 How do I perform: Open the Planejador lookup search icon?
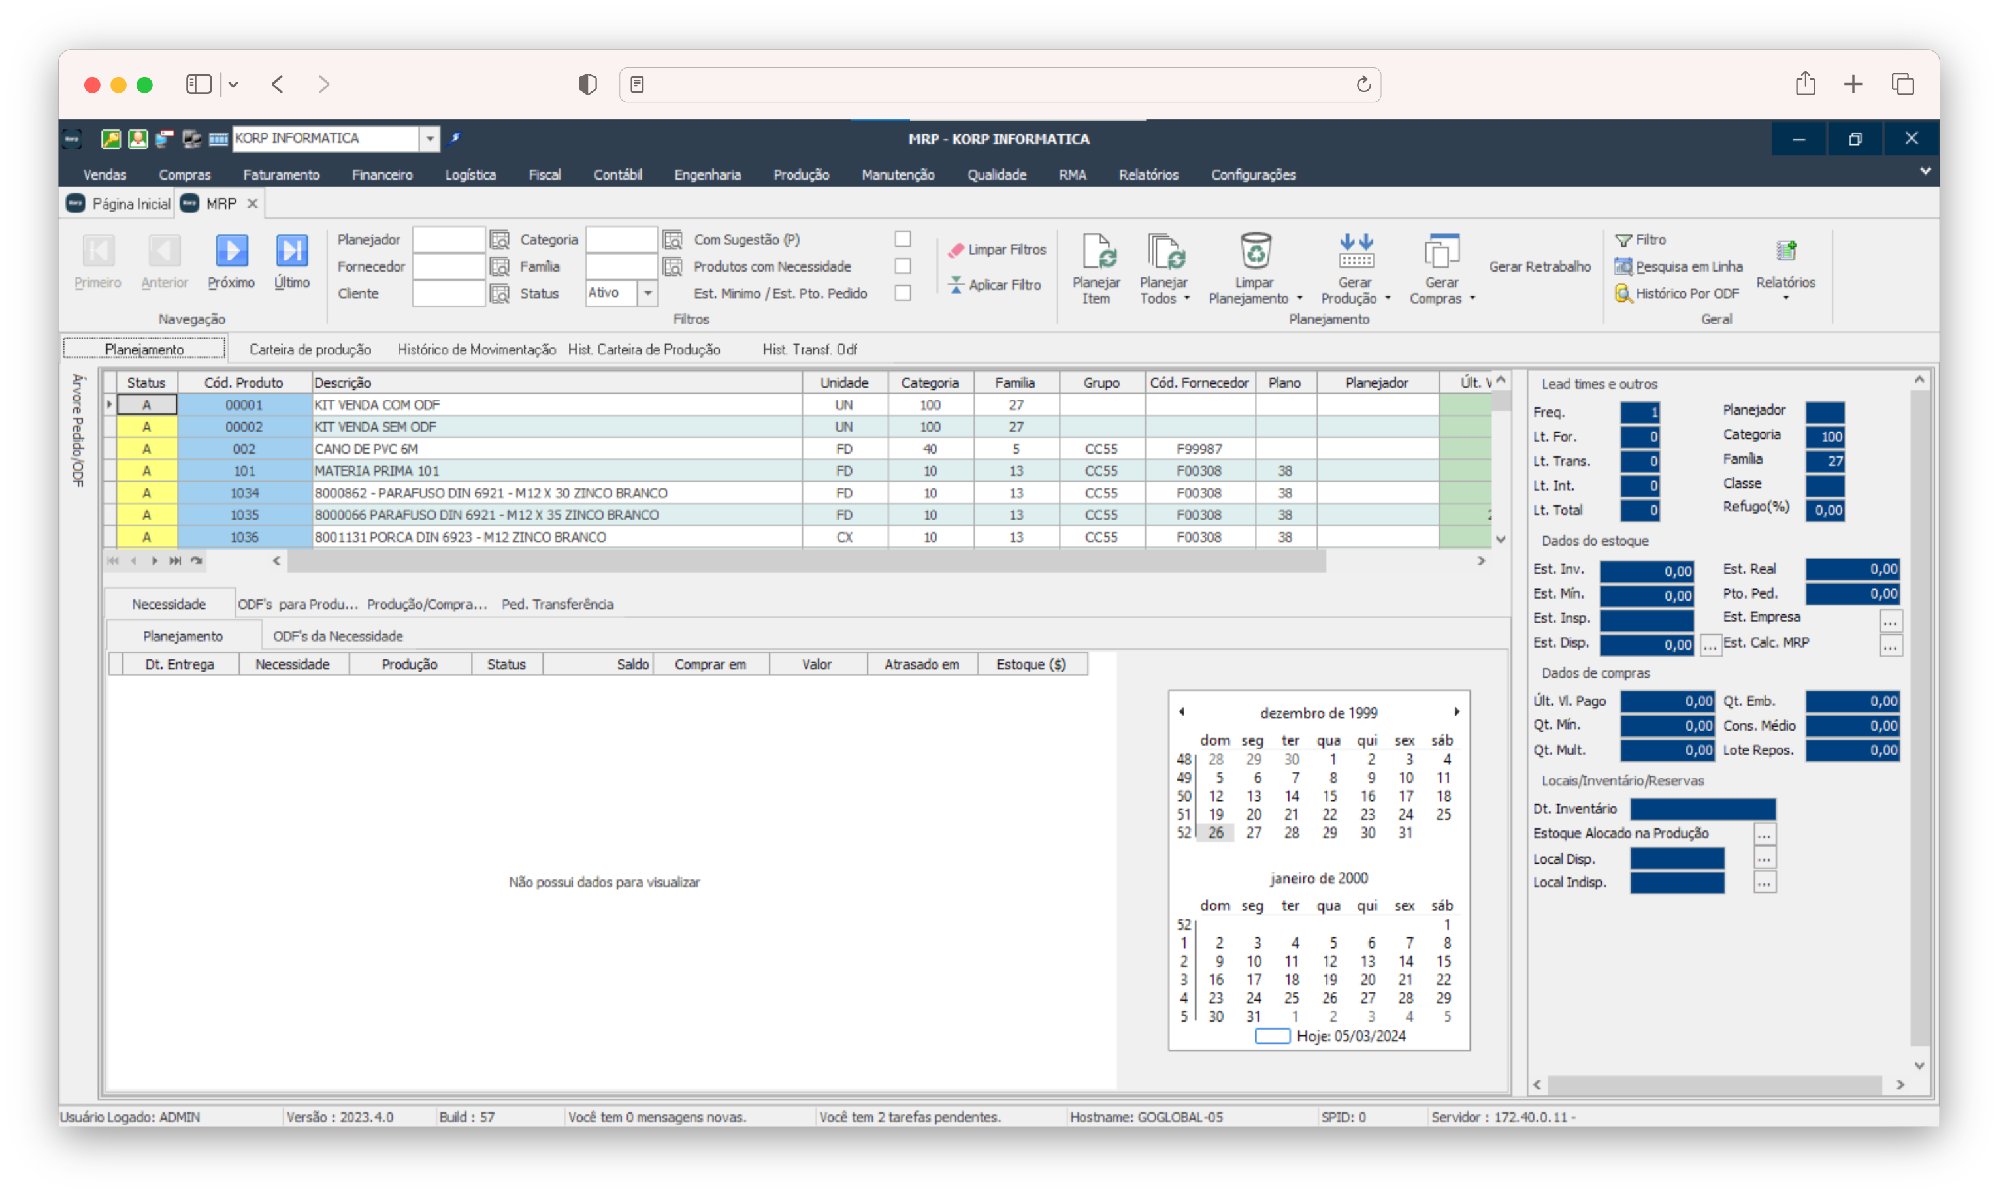point(500,240)
